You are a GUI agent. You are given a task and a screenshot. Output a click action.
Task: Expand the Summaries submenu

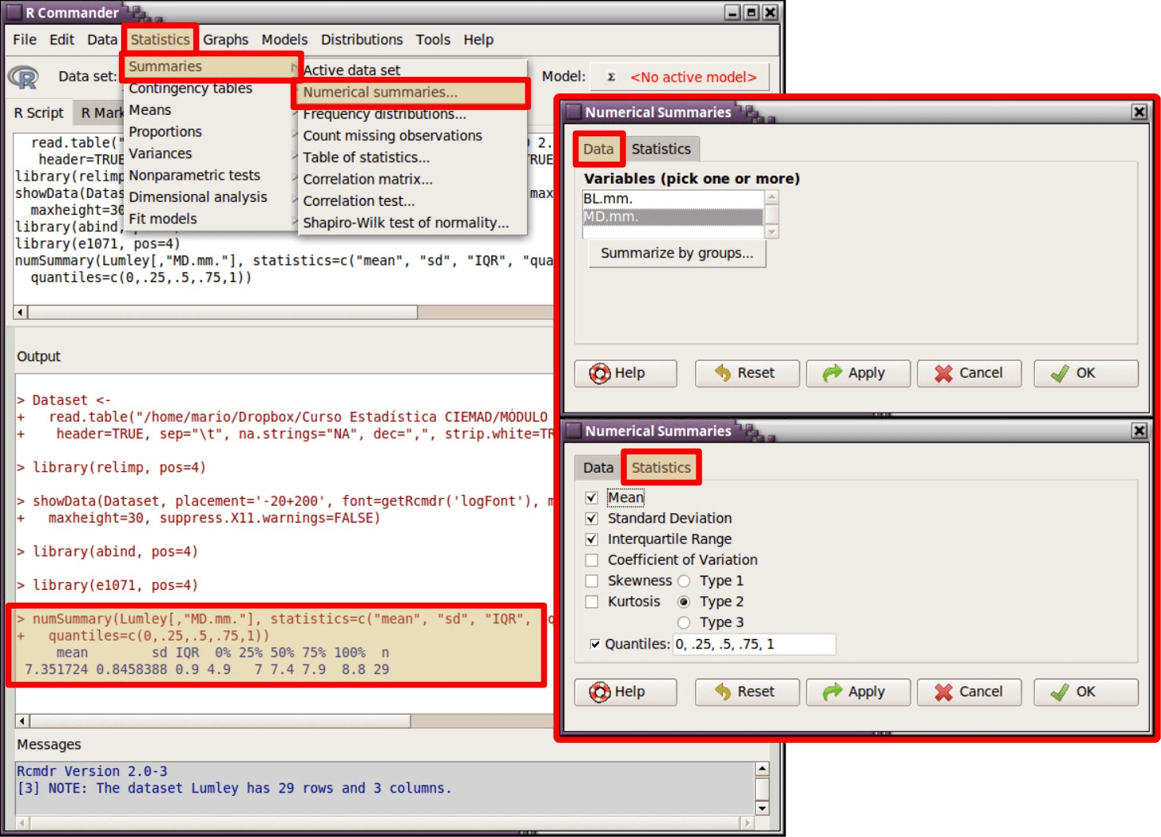point(211,67)
